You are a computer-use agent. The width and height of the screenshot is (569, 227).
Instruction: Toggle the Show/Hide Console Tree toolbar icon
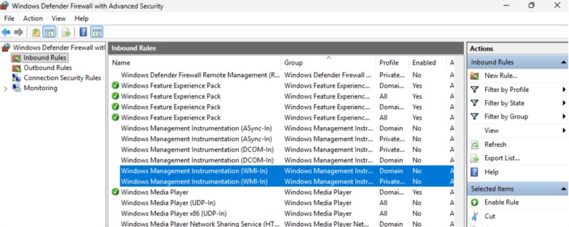pyautogui.click(x=49, y=32)
